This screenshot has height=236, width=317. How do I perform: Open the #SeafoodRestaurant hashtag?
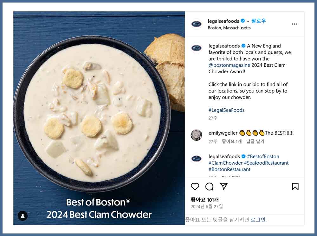point(266,163)
